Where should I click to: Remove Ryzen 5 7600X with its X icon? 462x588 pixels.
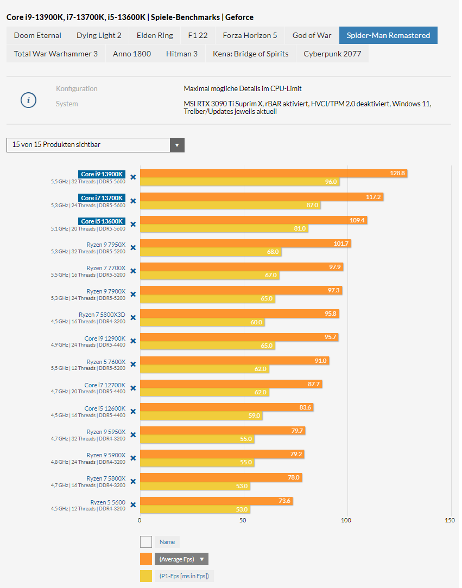(x=133, y=364)
